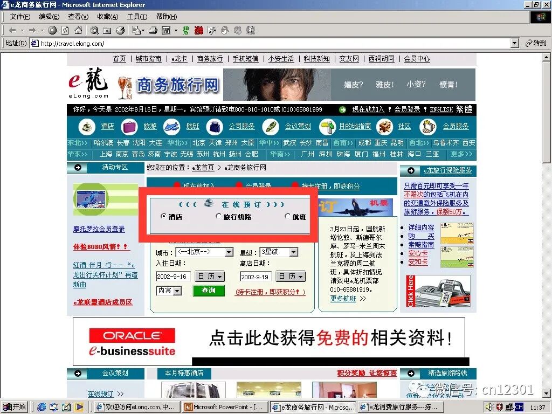The height and width of the screenshot is (414, 552).
Task: Open the 工具(T) menu
Action: coord(137,17)
